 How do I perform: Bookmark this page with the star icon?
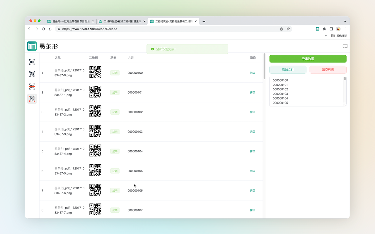coord(288,29)
